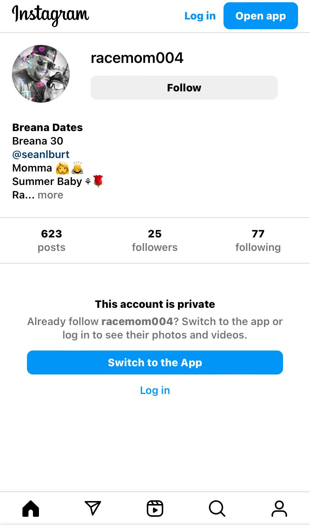The image size is (310, 525).
Task: Click Log in below Switch to the App
Action: pos(155,390)
